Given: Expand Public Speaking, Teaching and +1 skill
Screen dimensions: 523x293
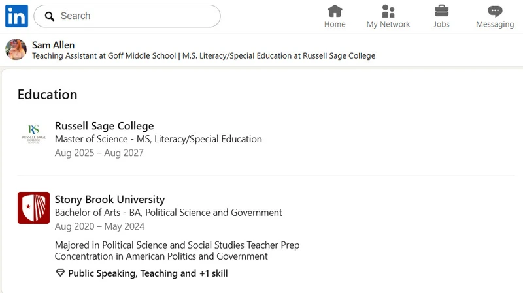Looking at the screenshot, I should coord(148,273).
